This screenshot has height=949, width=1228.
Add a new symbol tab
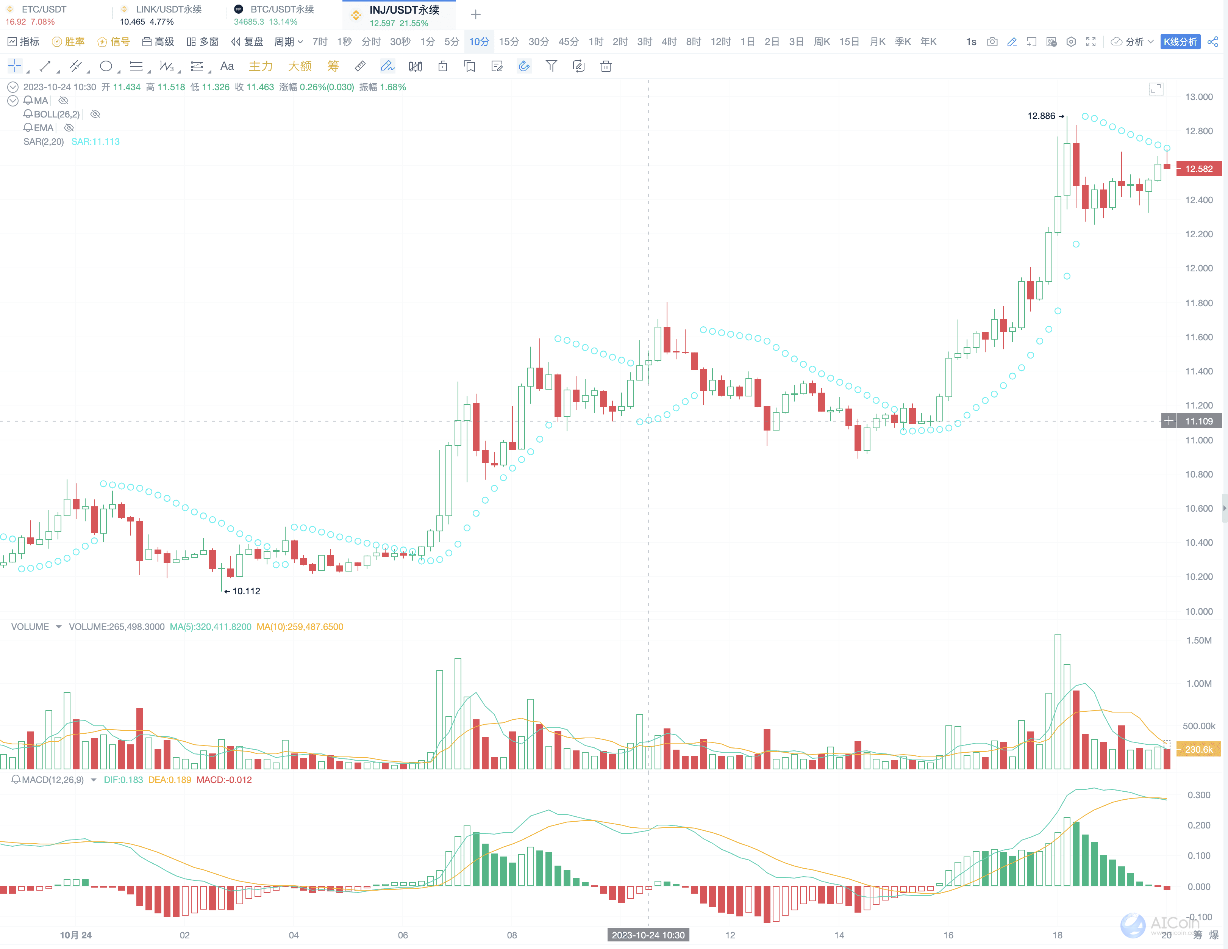point(476,15)
